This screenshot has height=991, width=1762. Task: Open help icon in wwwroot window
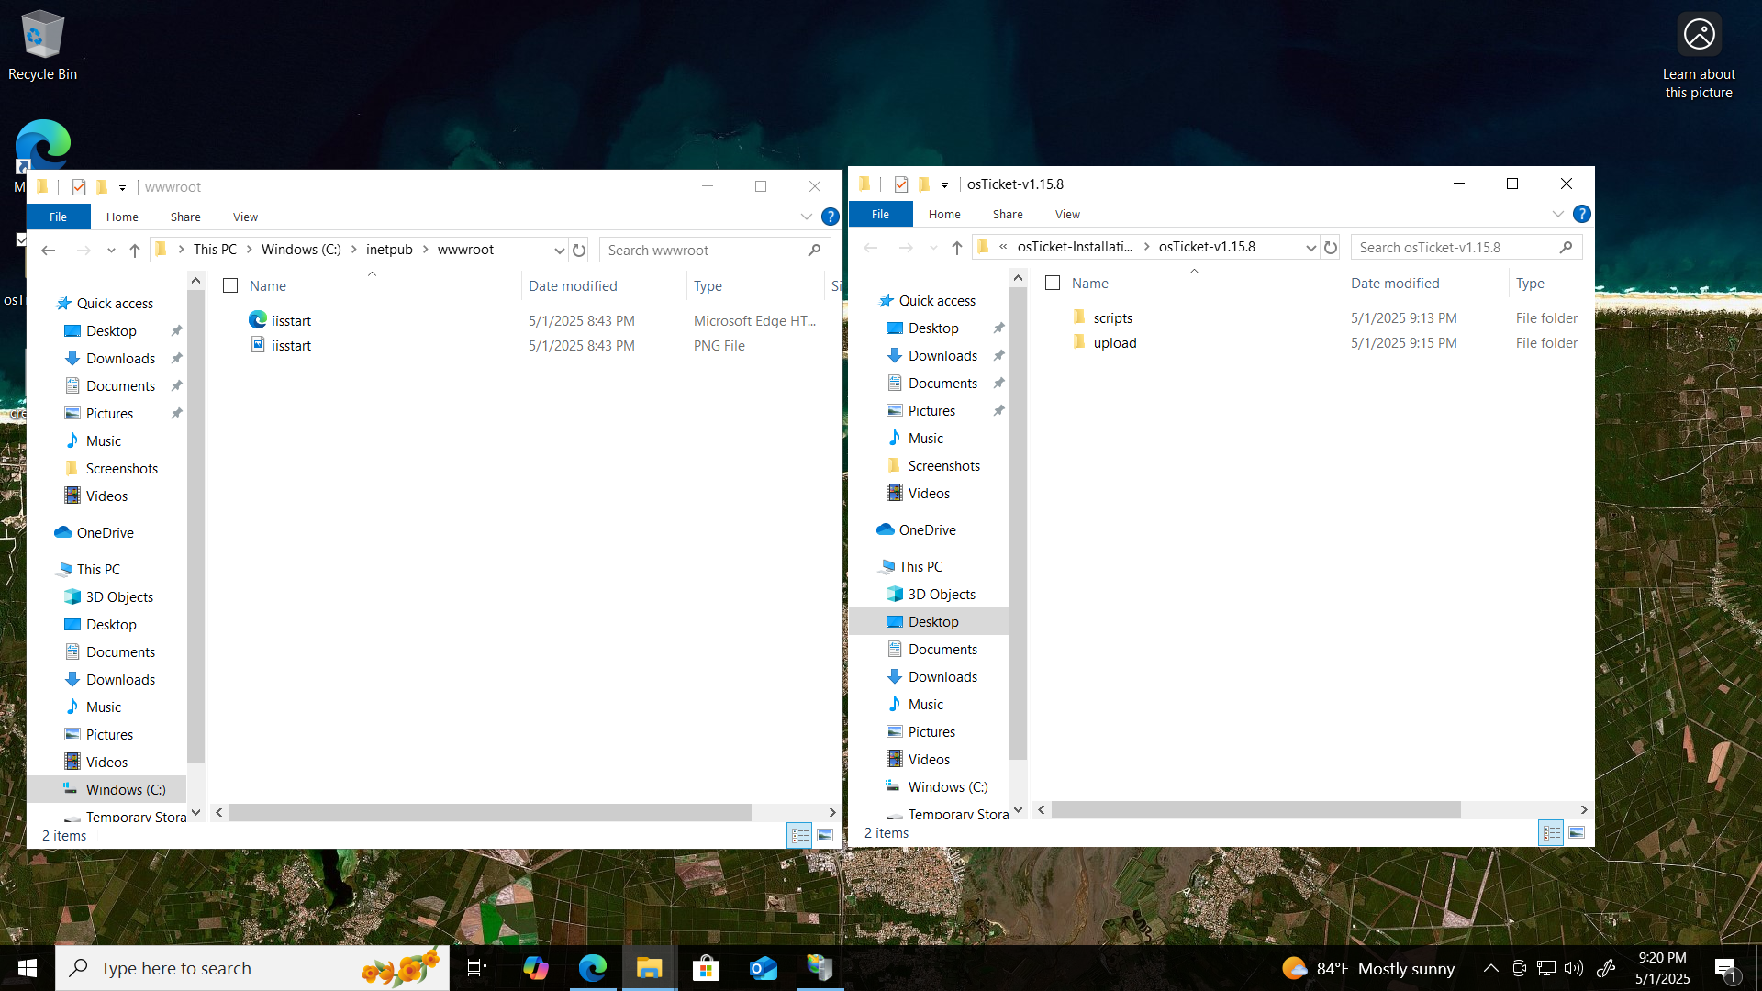(x=830, y=217)
